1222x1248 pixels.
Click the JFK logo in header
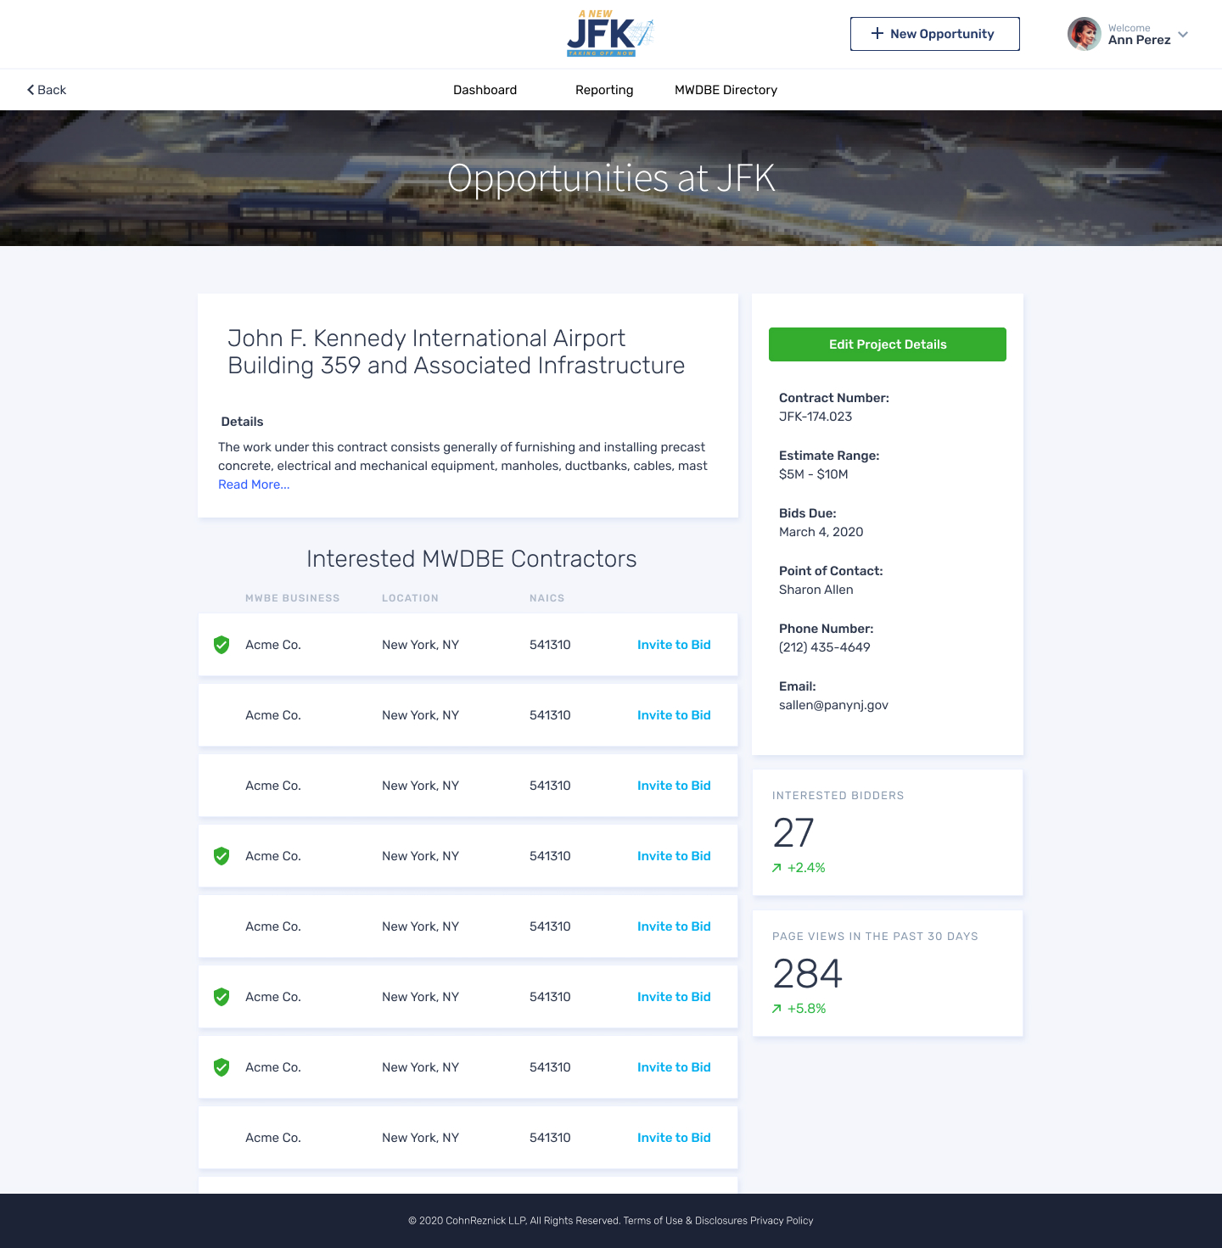tap(610, 34)
